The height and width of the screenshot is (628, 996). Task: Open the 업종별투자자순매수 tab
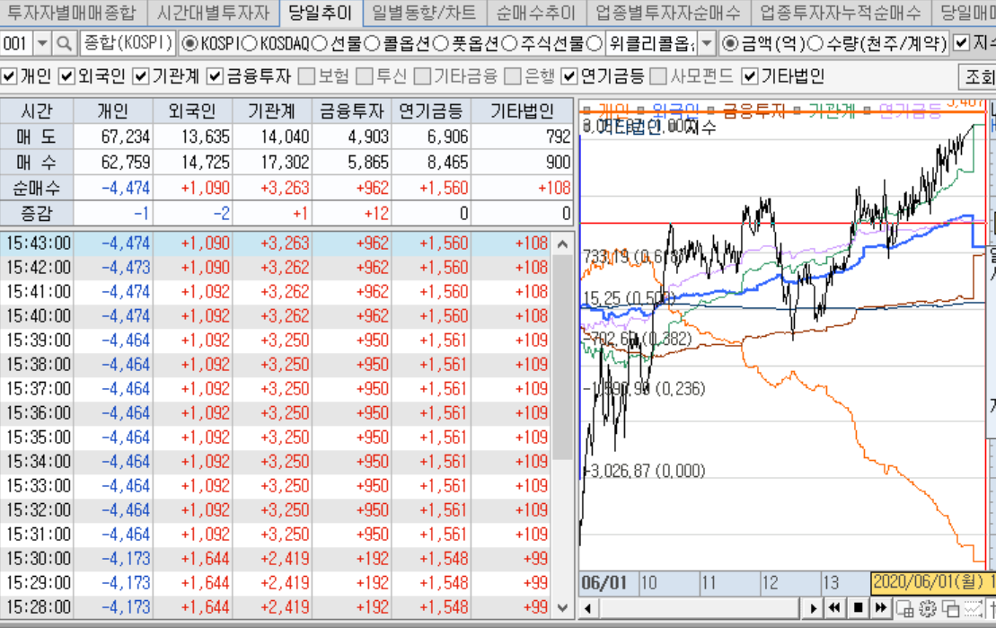tap(667, 13)
